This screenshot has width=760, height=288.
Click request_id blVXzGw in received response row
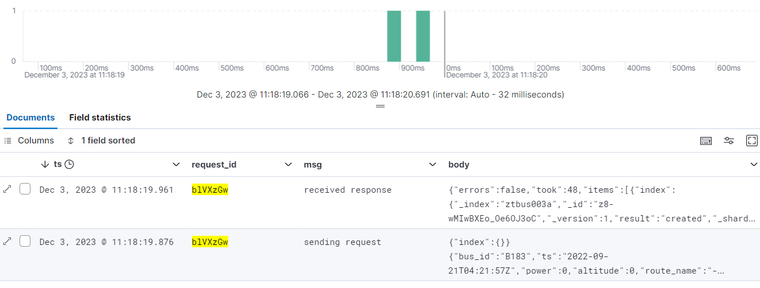coord(210,190)
